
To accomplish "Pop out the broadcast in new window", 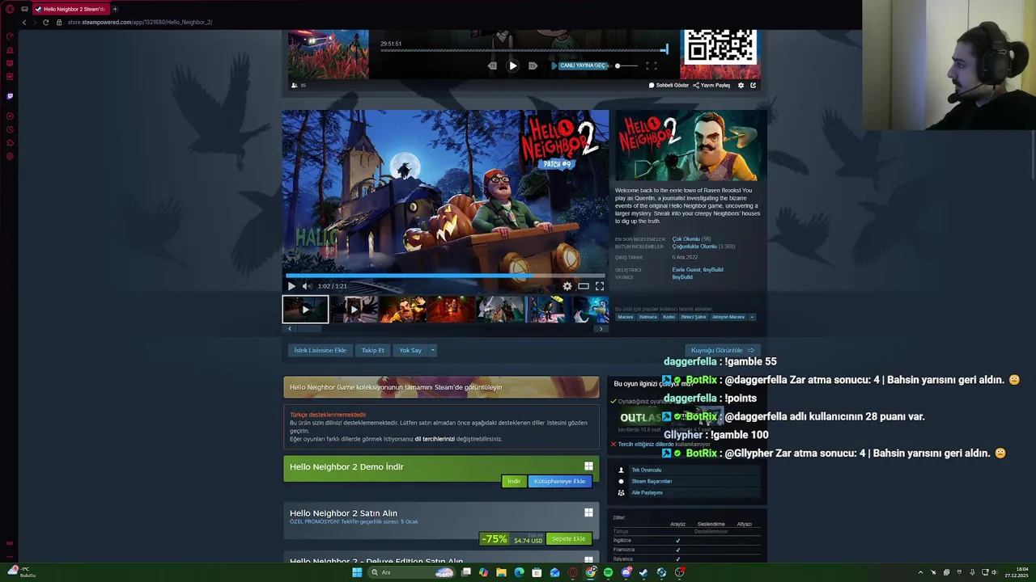I will pyautogui.click(x=753, y=85).
